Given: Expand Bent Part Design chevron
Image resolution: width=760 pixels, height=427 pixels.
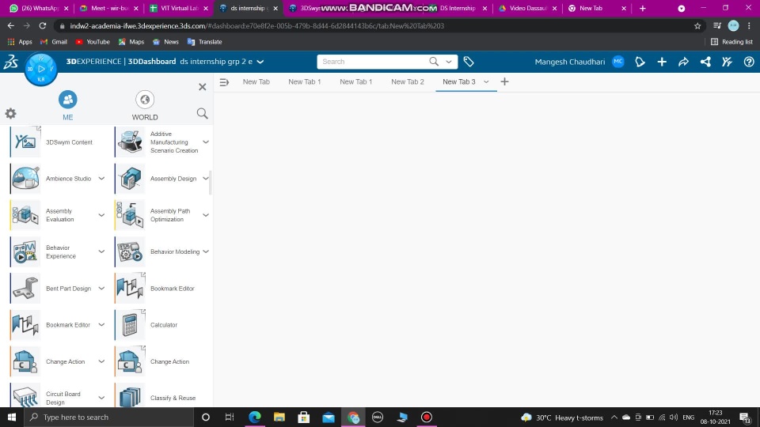Looking at the screenshot, I should click(x=101, y=288).
